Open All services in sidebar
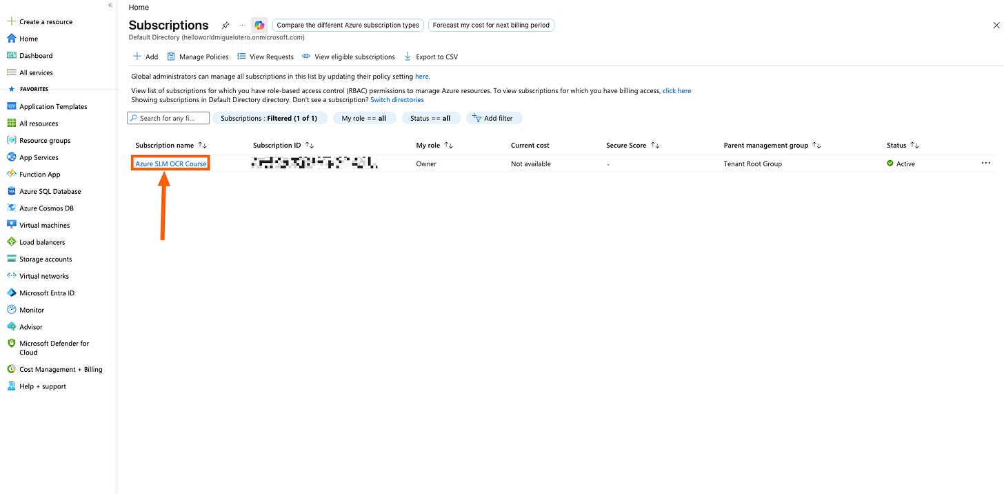 point(36,72)
